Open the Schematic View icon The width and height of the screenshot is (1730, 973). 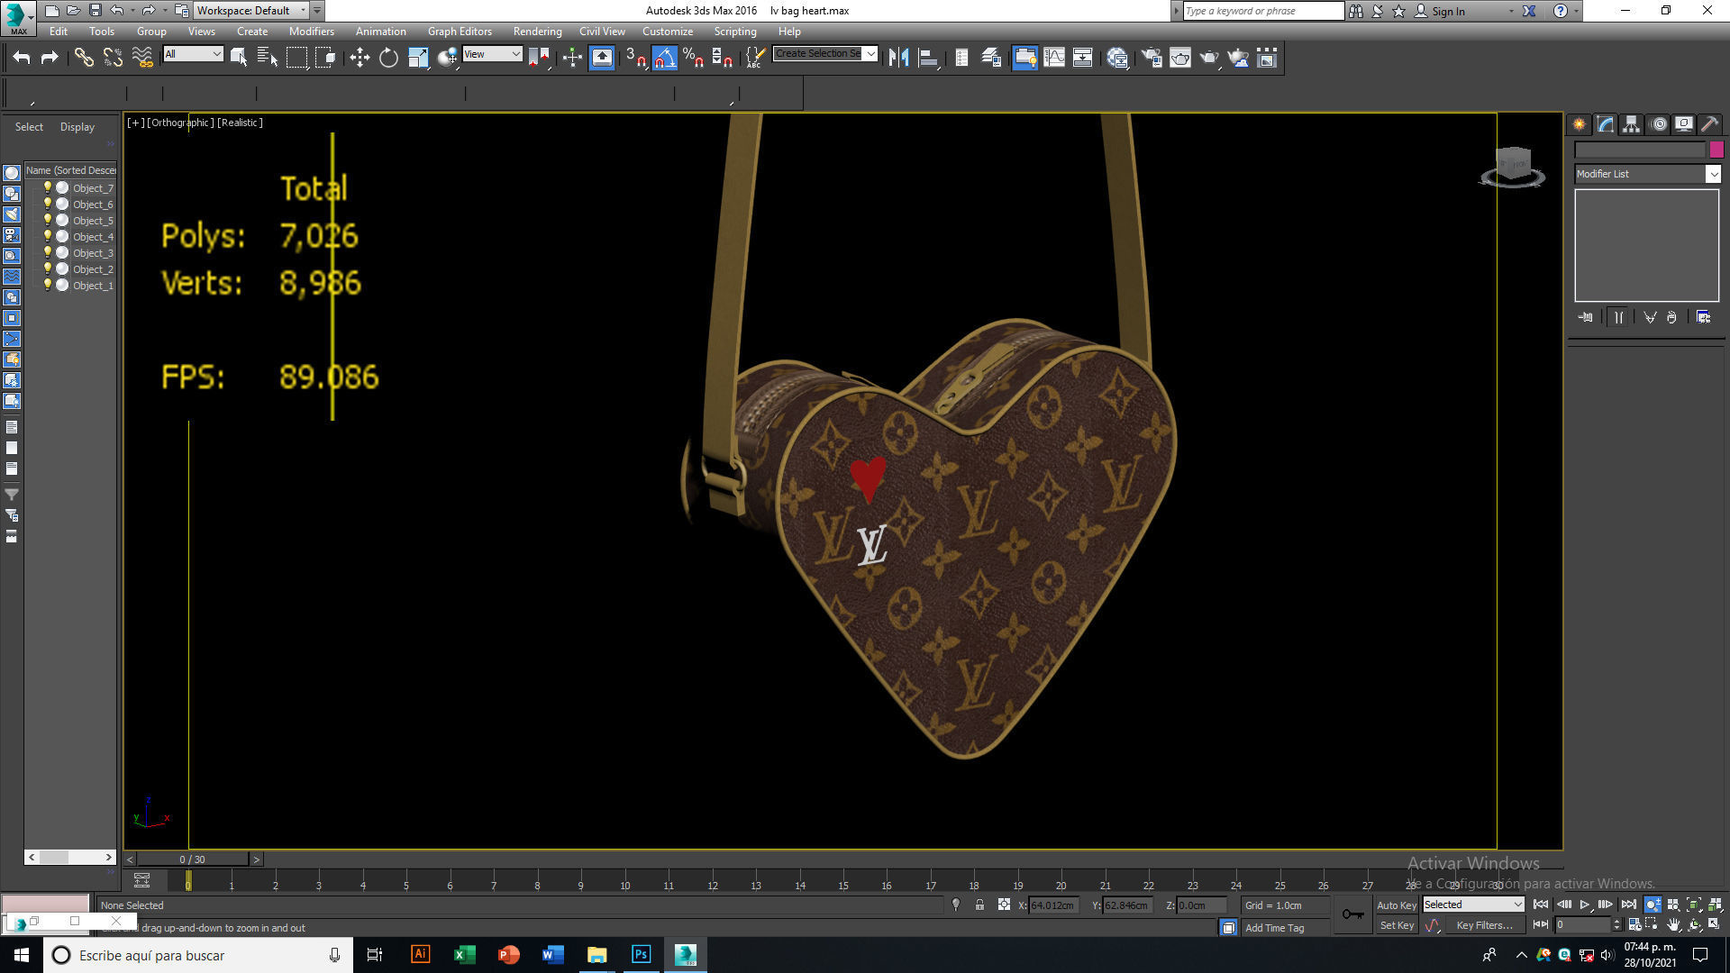[x=1083, y=58]
